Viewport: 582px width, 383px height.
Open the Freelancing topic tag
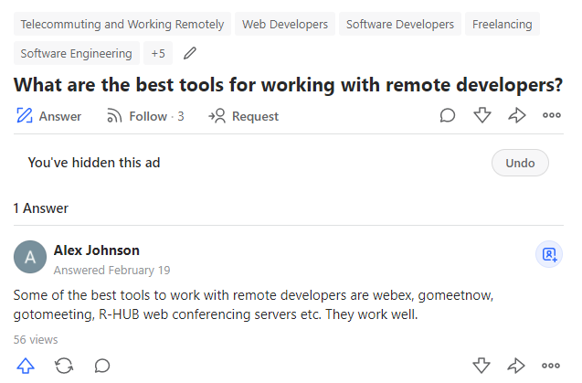tap(503, 24)
